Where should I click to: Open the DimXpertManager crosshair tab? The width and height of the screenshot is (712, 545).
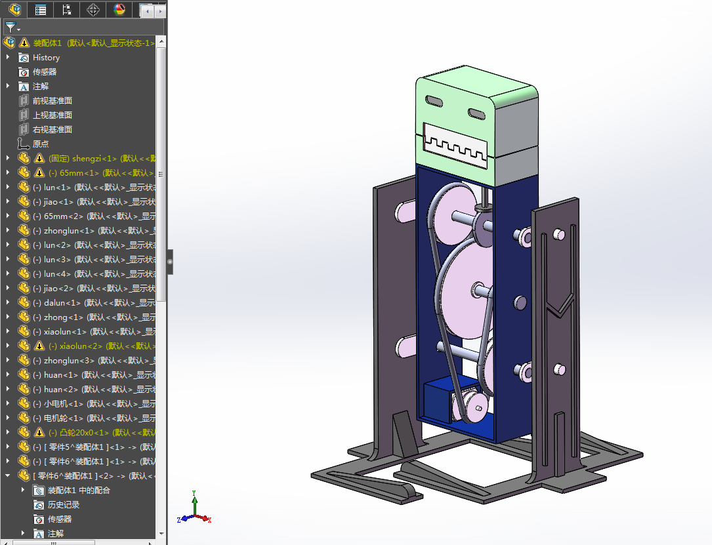93,9
